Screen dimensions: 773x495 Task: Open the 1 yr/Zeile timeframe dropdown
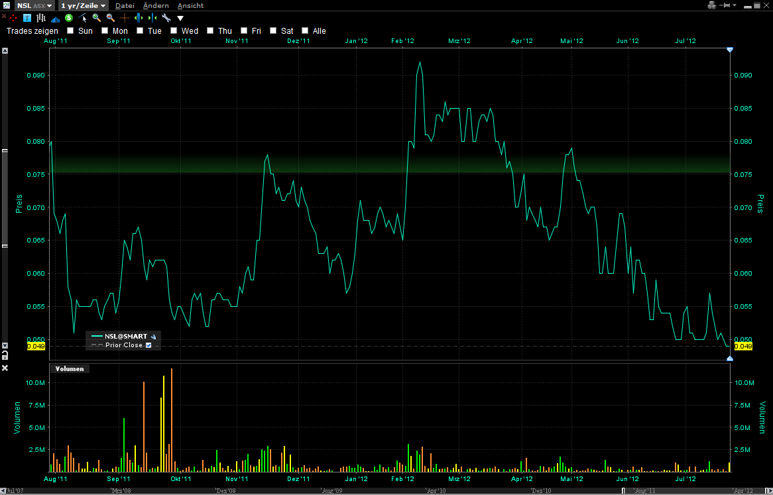[x=82, y=5]
